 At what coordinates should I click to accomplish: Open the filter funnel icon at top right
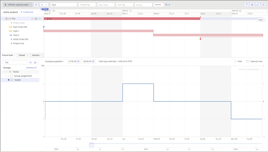[x=247, y=5]
